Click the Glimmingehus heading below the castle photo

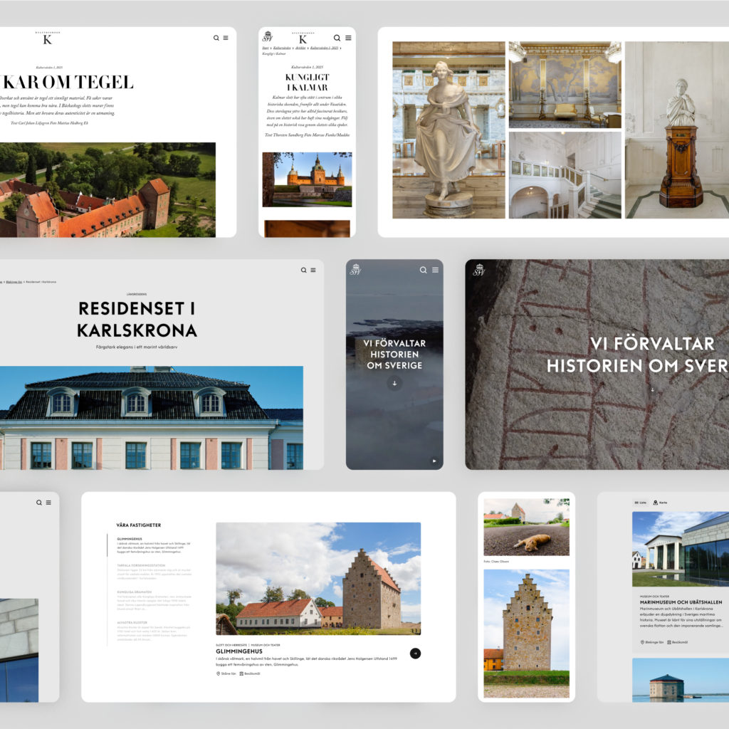[x=239, y=651]
